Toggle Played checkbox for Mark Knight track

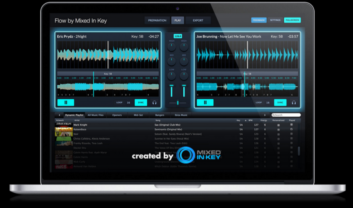pyautogui.click(x=291, y=125)
